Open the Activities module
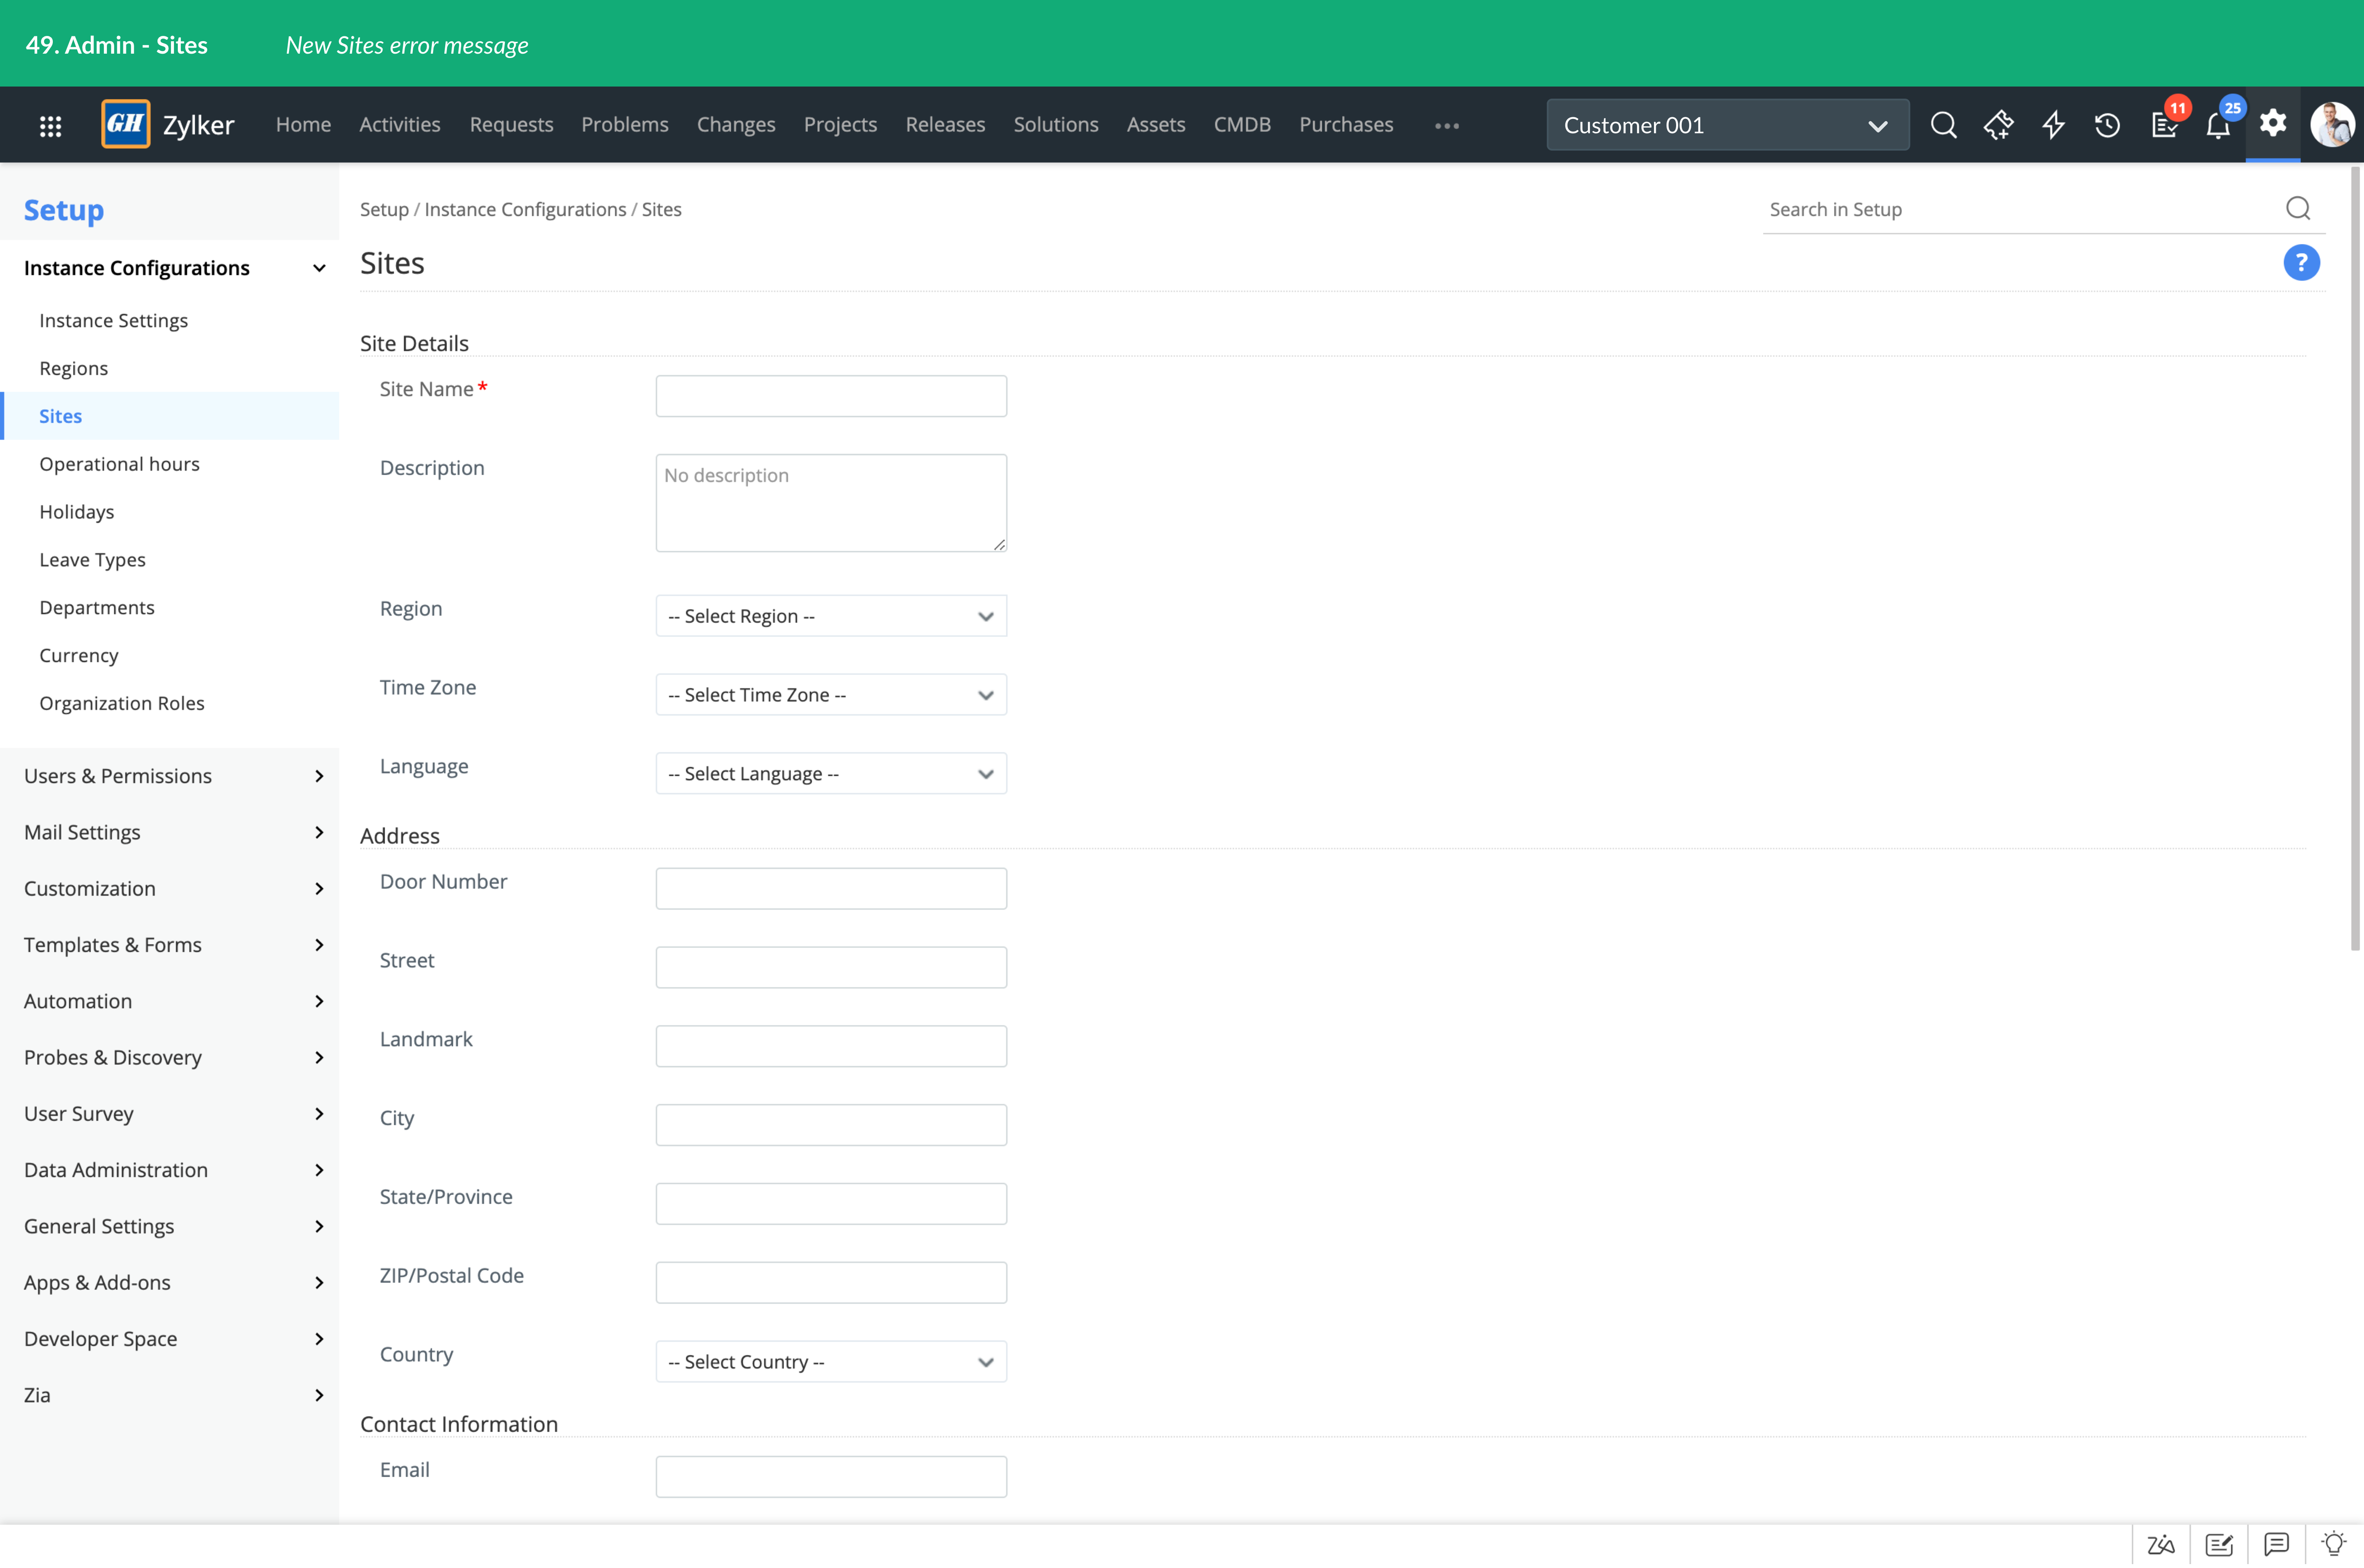 pos(400,124)
